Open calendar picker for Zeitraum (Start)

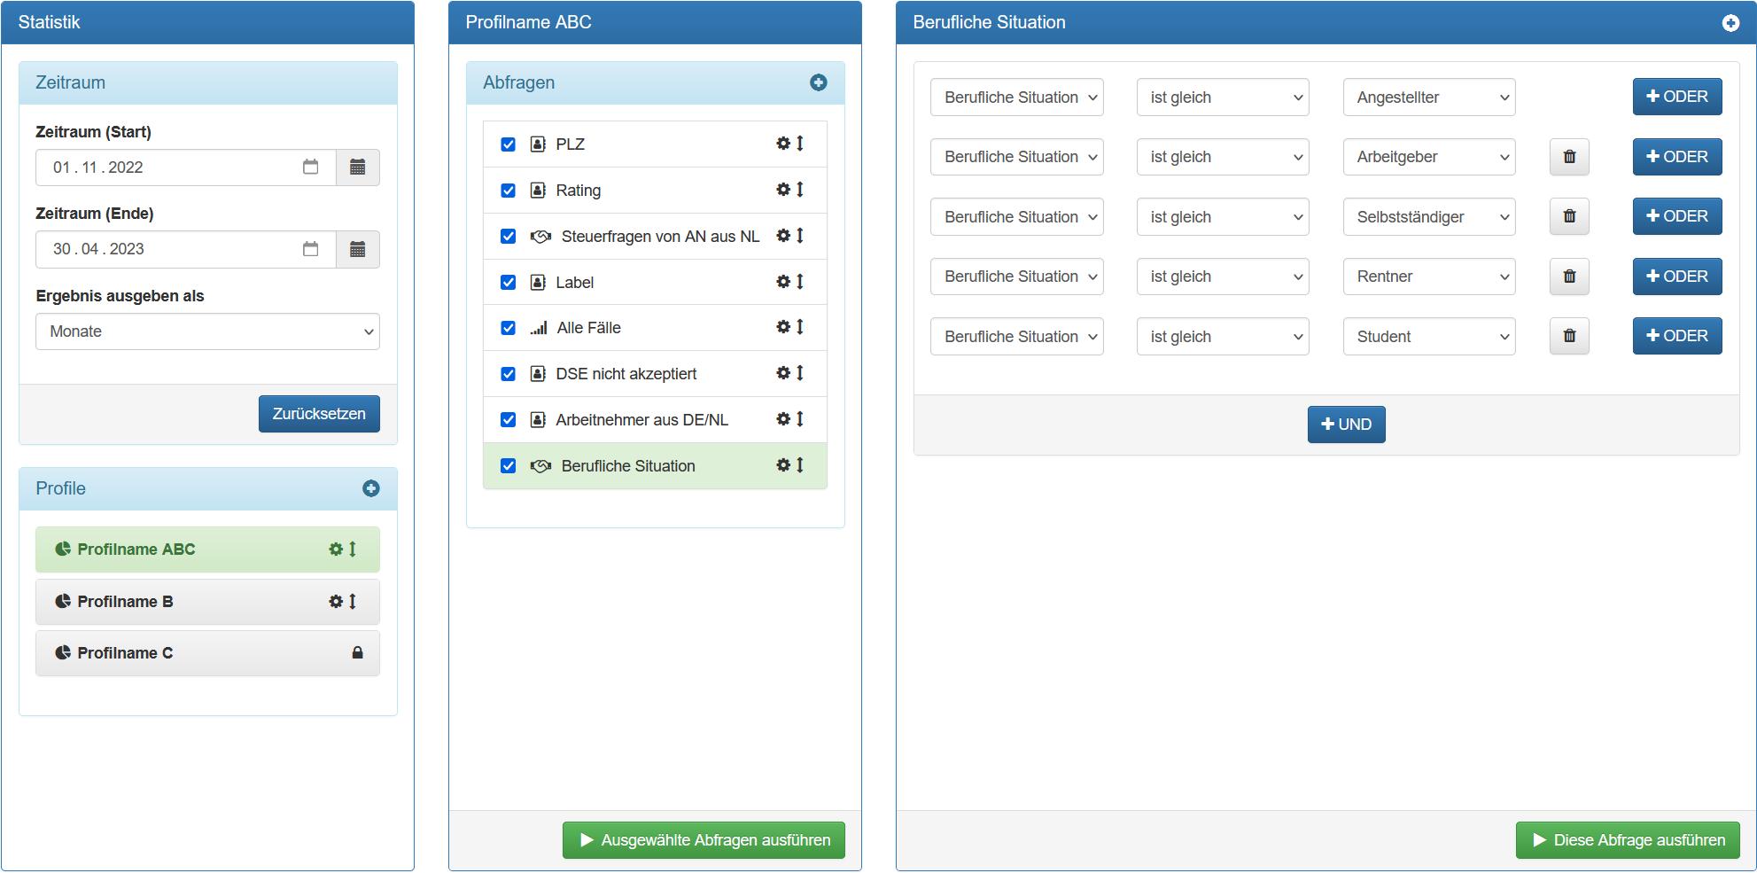(357, 168)
